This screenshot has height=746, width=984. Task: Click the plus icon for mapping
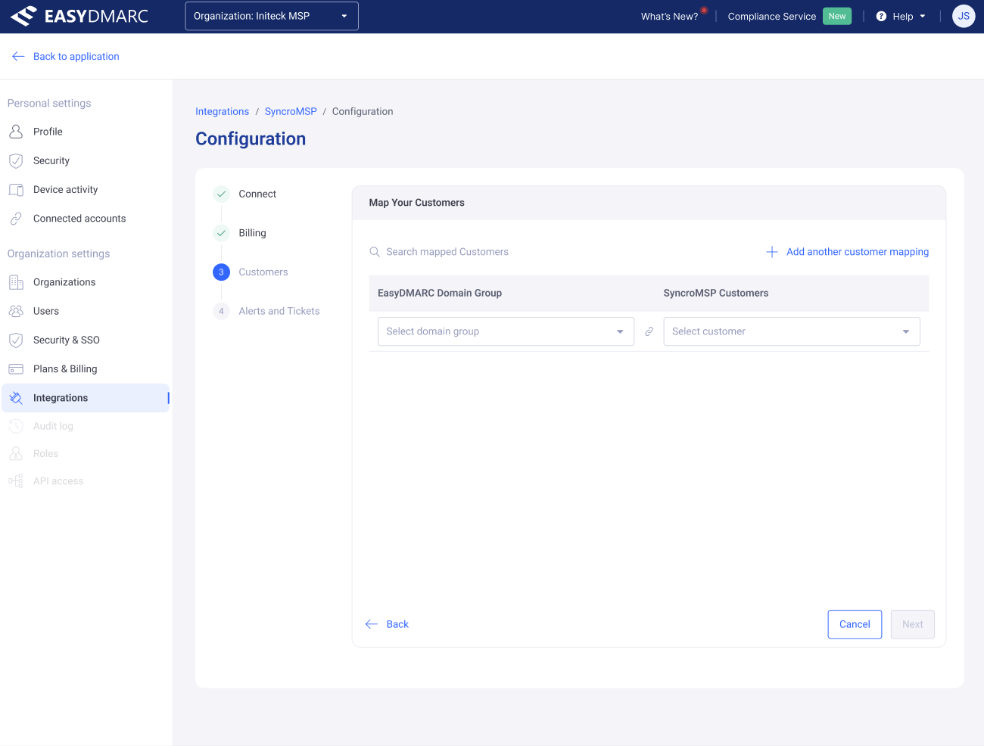point(772,252)
